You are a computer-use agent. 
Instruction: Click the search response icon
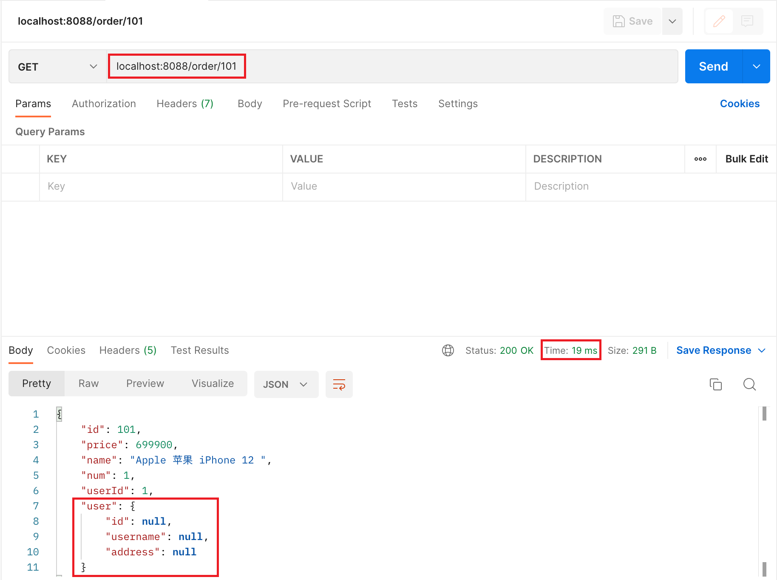(750, 384)
